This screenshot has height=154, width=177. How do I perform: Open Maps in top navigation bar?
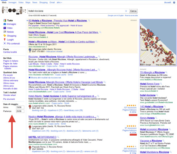(x=28, y=3)
